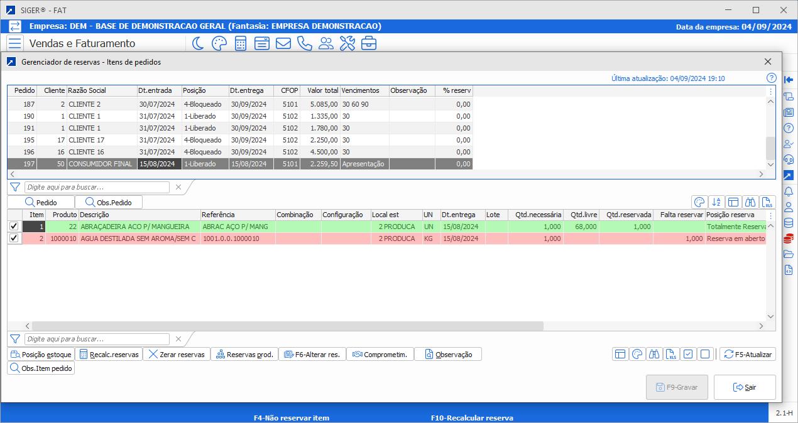Open the calculator tool
The width and height of the screenshot is (798, 423).
point(240,43)
